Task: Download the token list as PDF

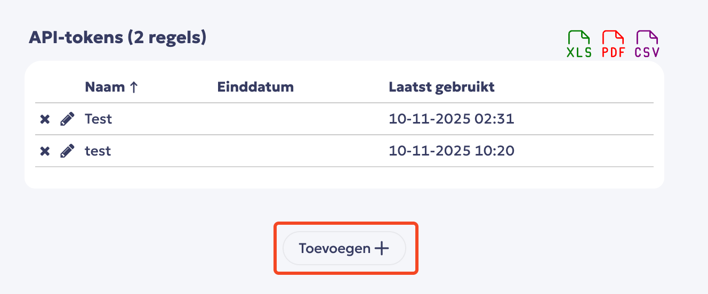Action: point(613,44)
